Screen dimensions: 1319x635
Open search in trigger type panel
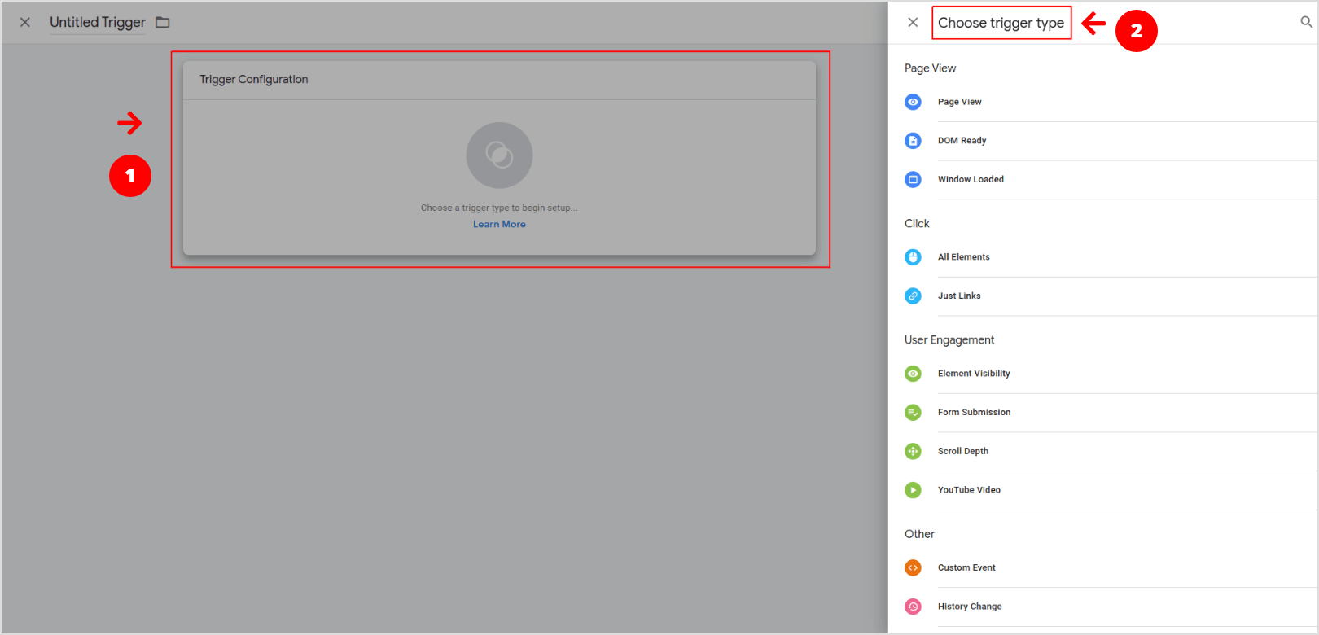1306,22
